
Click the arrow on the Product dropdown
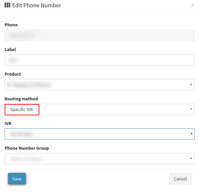tap(191, 85)
